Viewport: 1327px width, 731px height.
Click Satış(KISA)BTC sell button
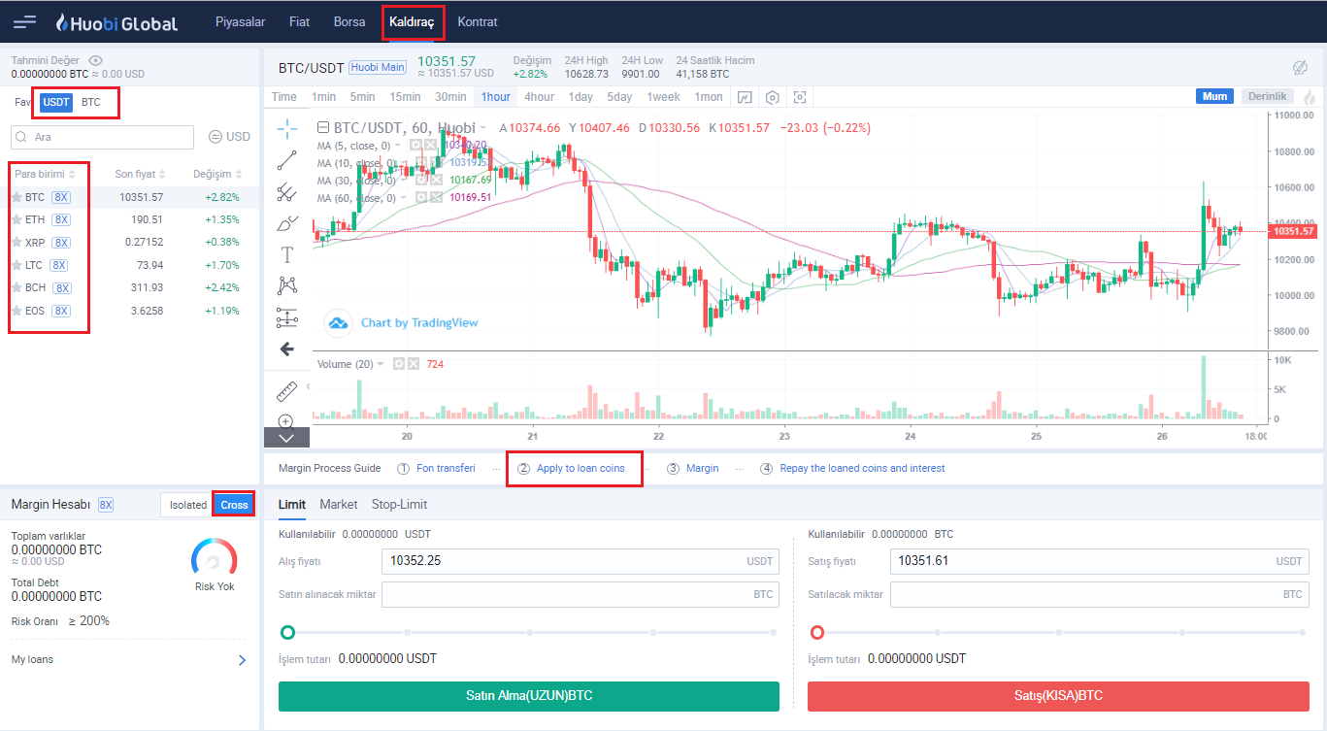pyautogui.click(x=1058, y=696)
